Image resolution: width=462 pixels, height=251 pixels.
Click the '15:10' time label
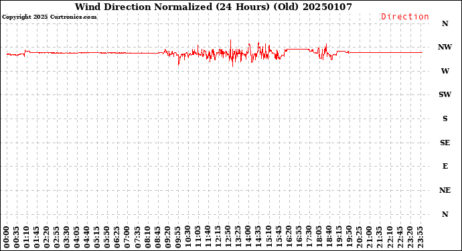pyautogui.click(x=268, y=238)
